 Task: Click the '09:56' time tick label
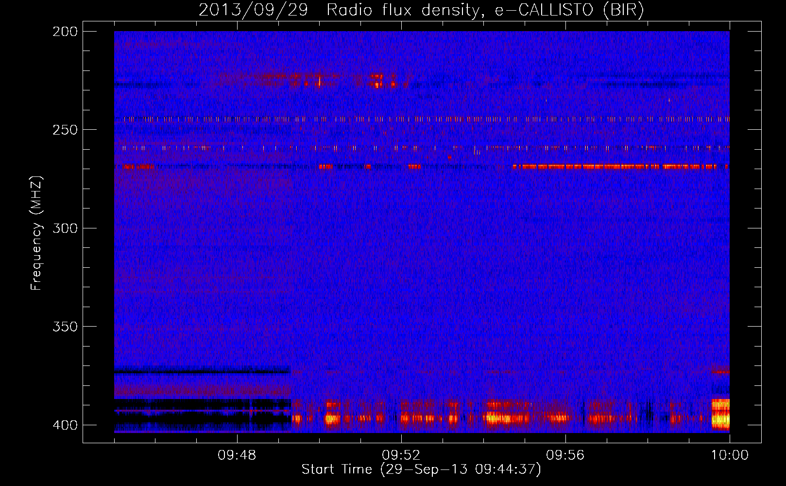click(565, 455)
